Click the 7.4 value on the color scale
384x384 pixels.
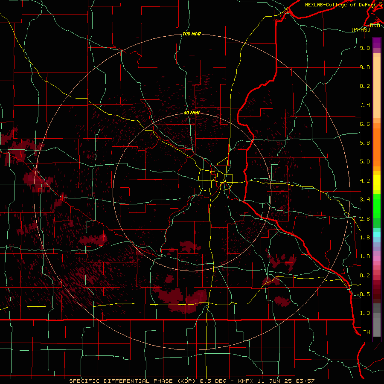click(365, 105)
